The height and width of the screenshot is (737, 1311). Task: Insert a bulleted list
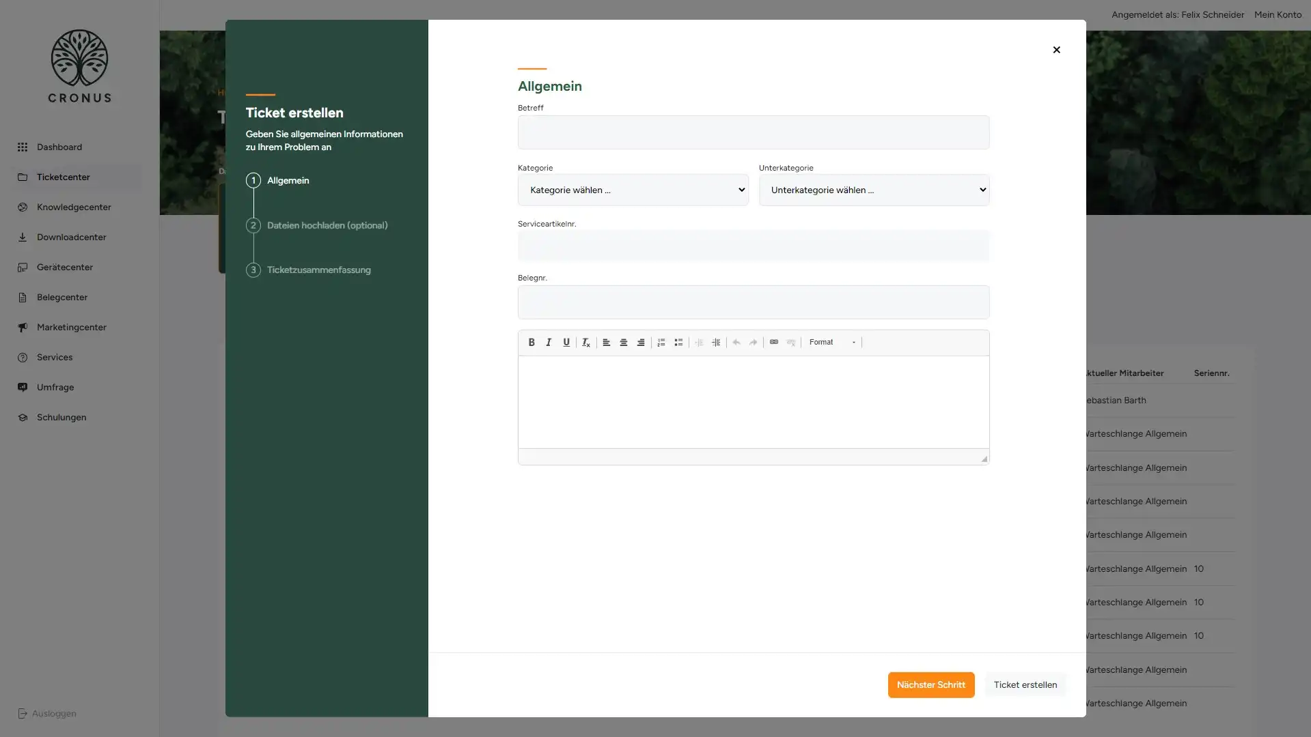(x=678, y=343)
